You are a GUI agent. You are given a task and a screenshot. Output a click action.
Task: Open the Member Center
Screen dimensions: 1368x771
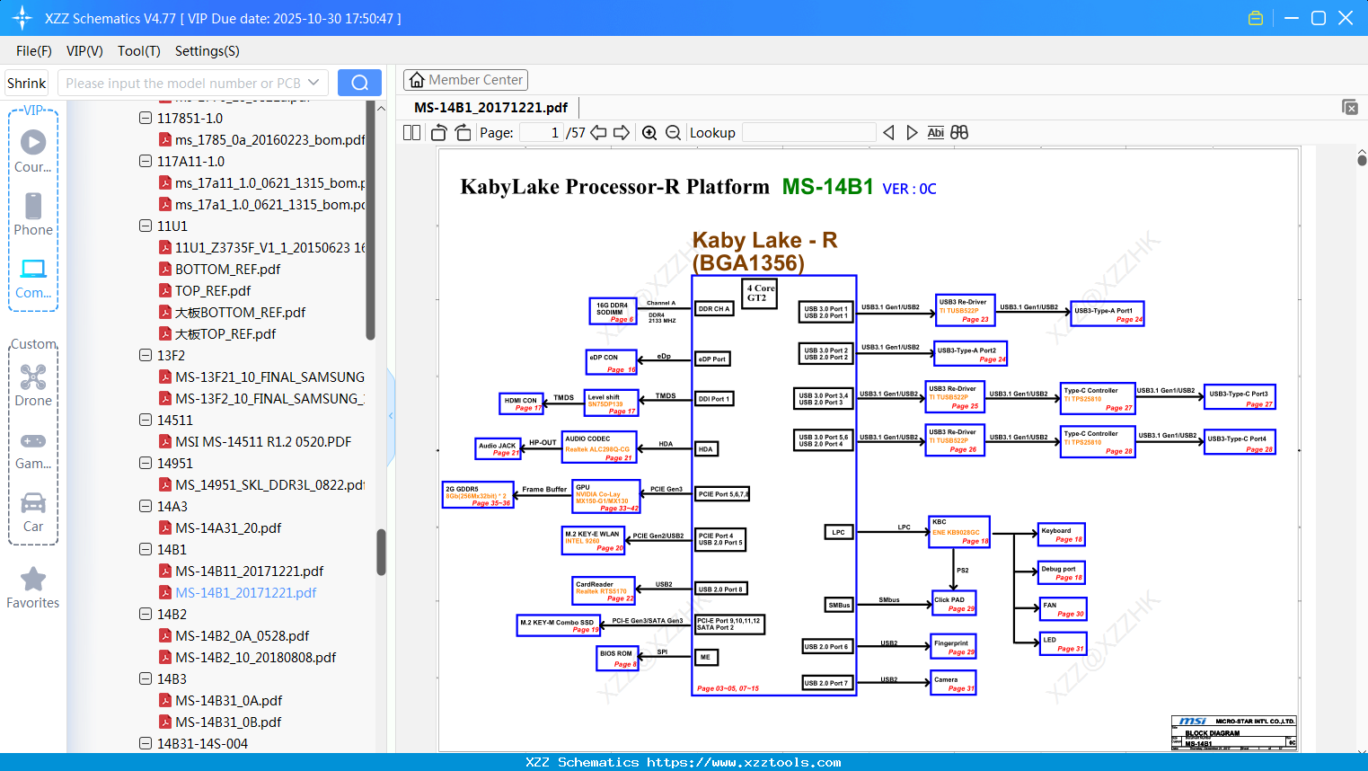(465, 80)
